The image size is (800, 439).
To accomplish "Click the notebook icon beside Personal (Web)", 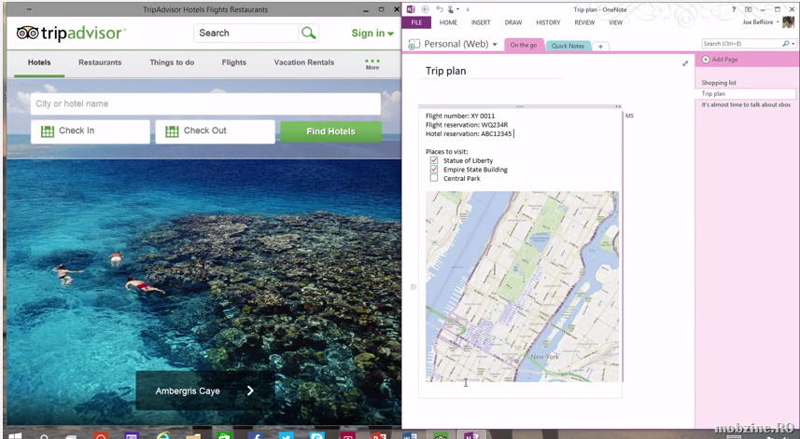I will coord(414,45).
